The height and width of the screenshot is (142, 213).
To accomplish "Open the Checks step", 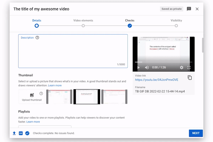I will click(x=130, y=26).
